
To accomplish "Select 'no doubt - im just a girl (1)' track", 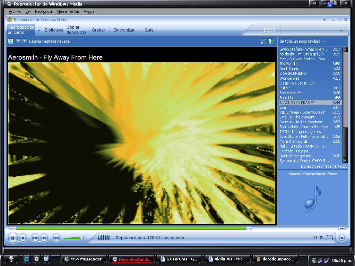I will [310, 54].
